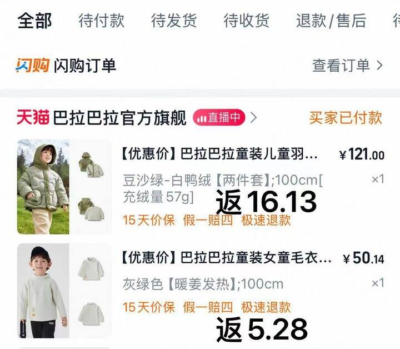Click the 天猫 logo icon

[x=33, y=118]
